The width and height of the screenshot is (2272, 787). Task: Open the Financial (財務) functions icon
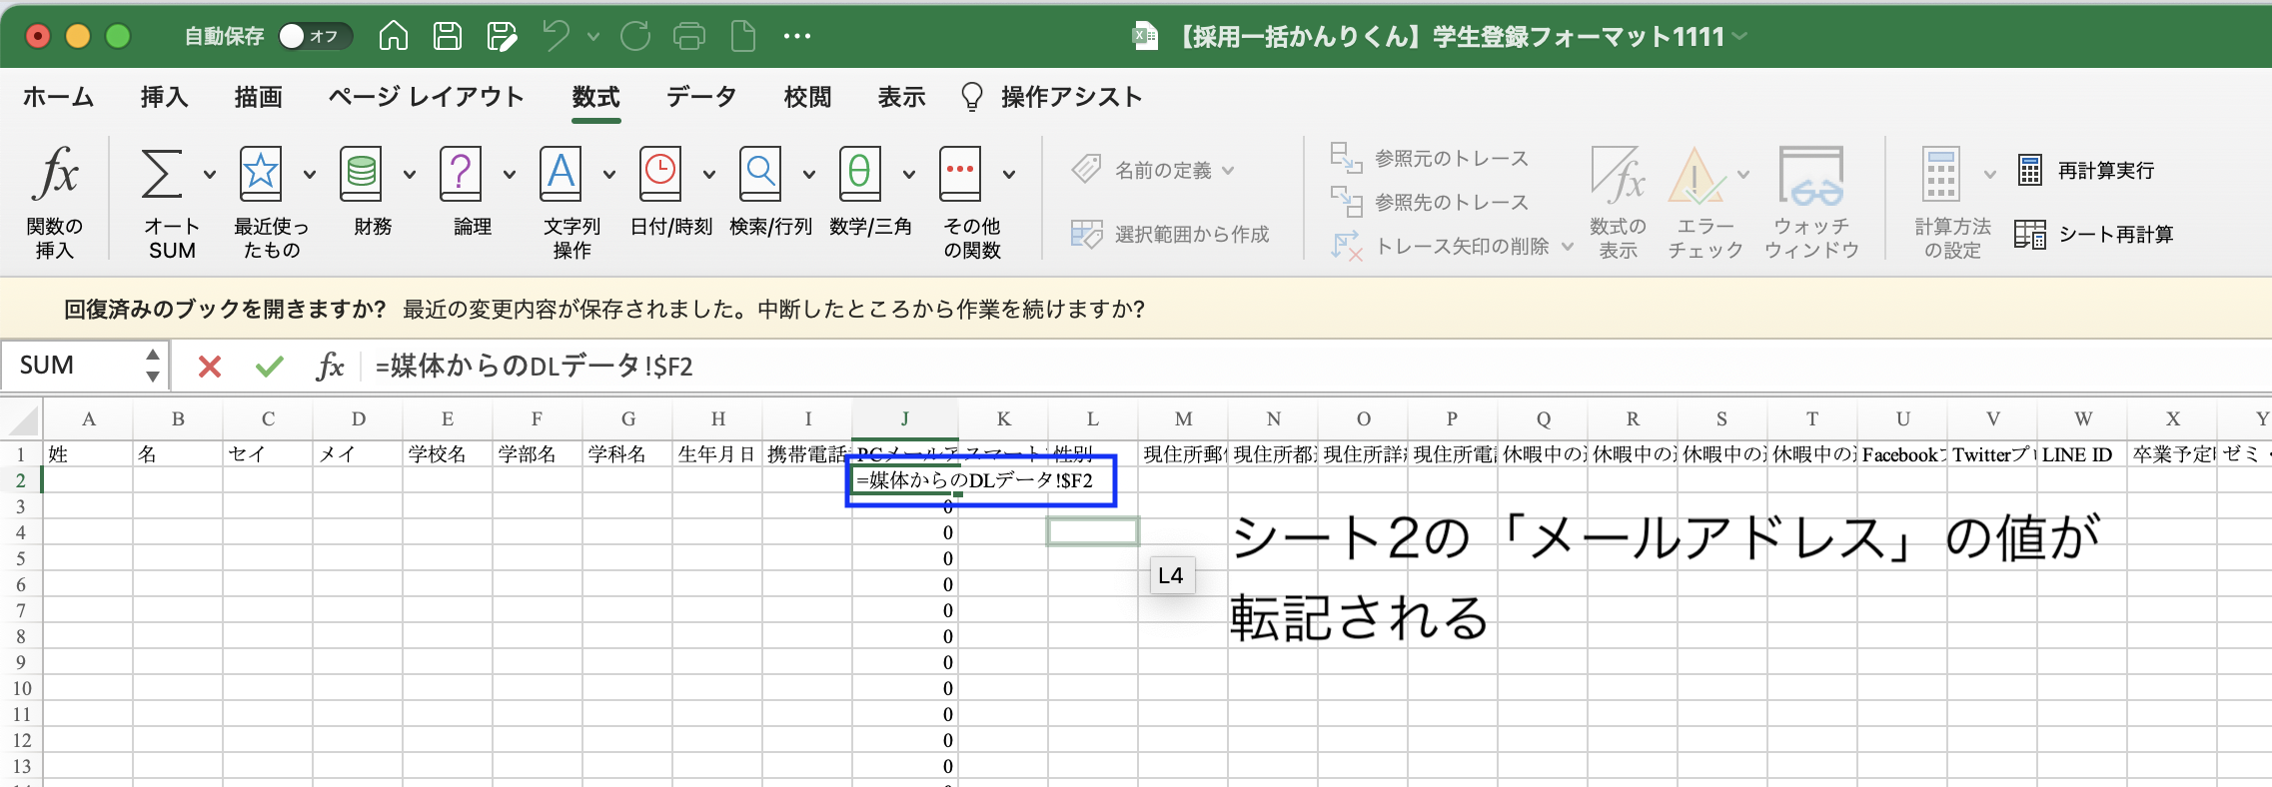pyautogui.click(x=361, y=175)
